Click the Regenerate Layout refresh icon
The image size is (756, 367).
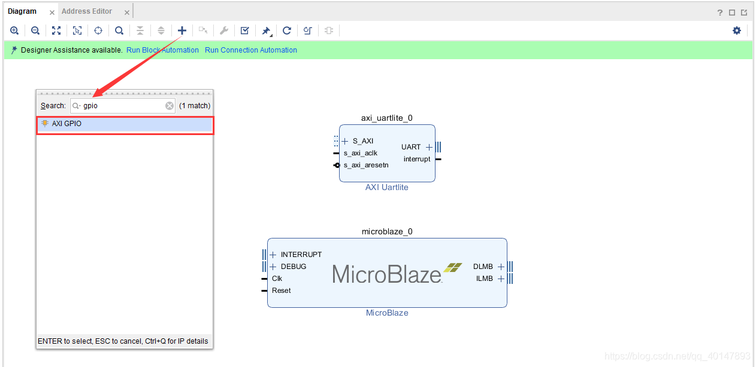click(287, 30)
